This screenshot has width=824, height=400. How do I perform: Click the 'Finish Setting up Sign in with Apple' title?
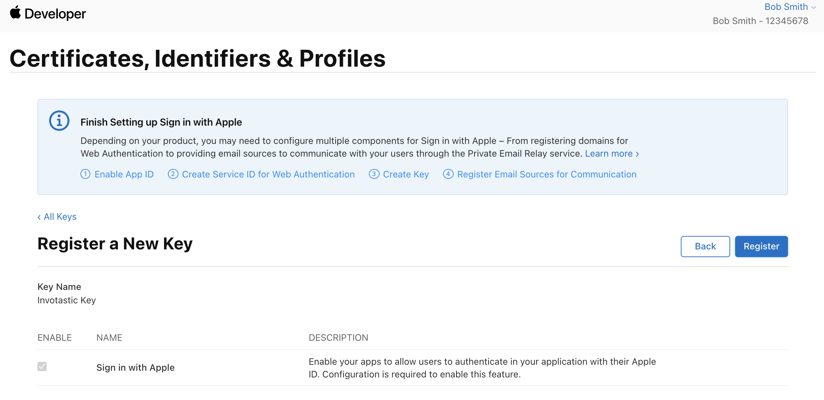pos(161,122)
